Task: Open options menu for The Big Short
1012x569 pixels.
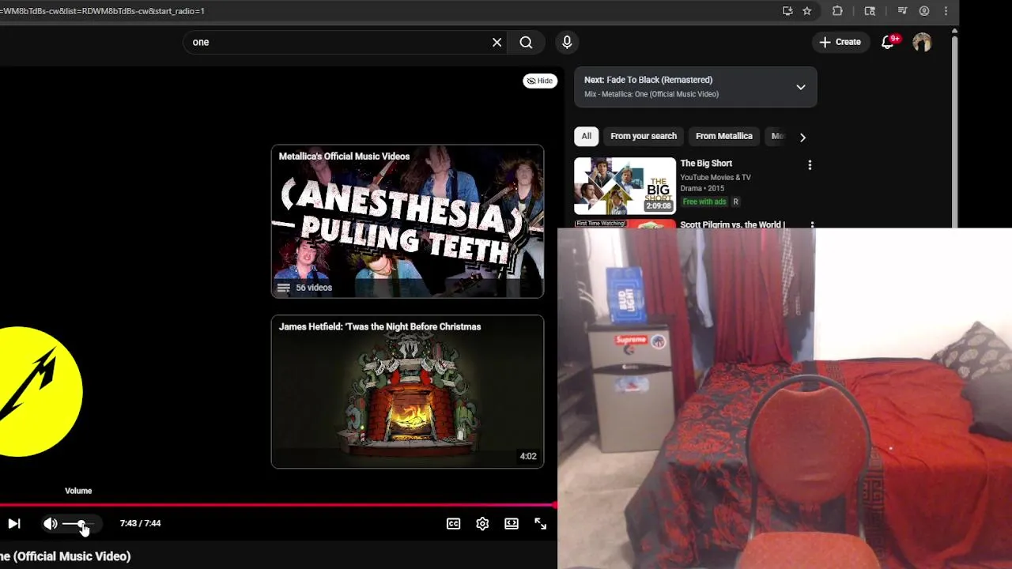Action: [809, 165]
